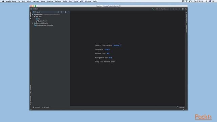The image size is (217, 122).
Task: Click the 'Search Everywhere' hint text
Action: coord(103,45)
